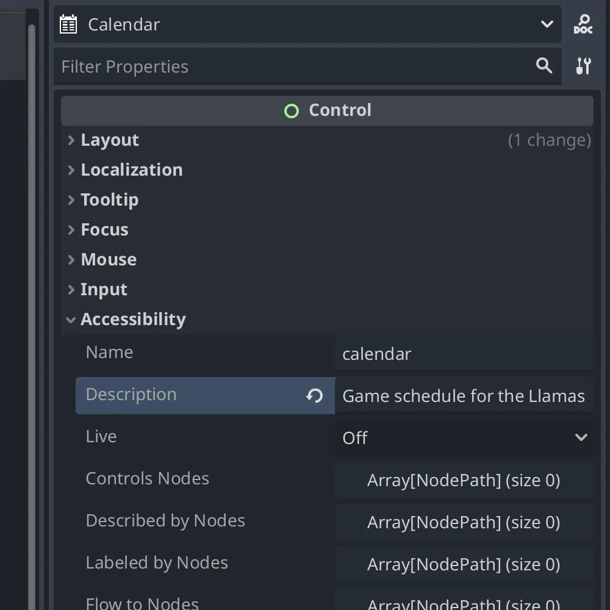Click the Calendar node icon in the selector
610x610 pixels.
(68, 24)
